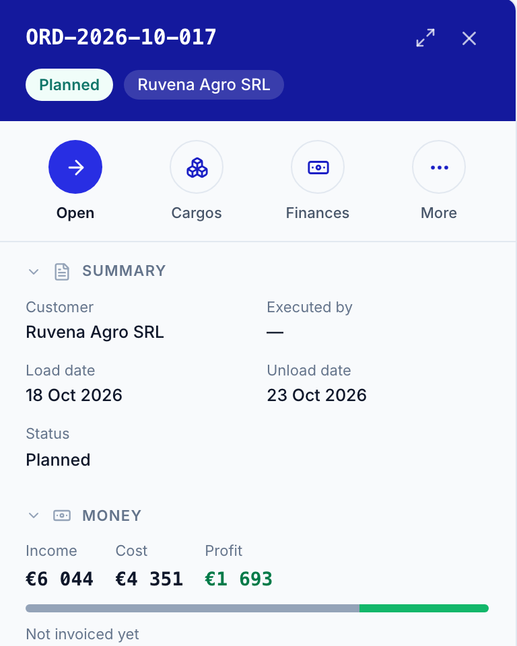Collapse the Summary section chevron
Screen dimensions: 517x646
tap(34, 271)
